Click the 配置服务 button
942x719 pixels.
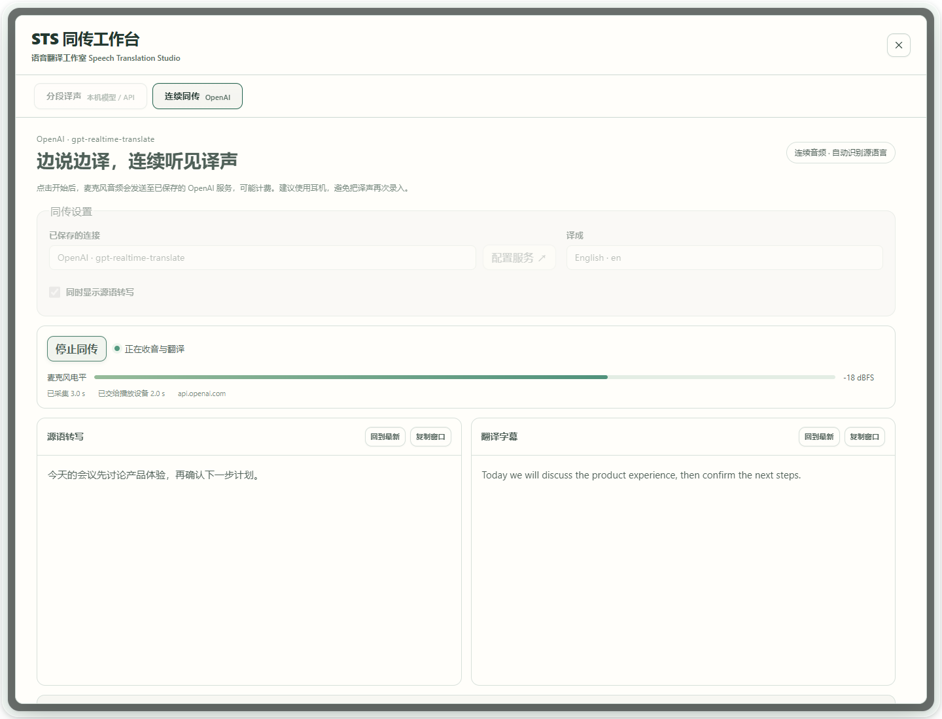point(519,258)
